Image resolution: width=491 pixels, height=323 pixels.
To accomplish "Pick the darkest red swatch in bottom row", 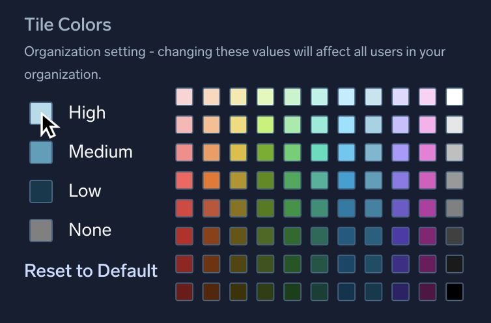I will coord(184,291).
